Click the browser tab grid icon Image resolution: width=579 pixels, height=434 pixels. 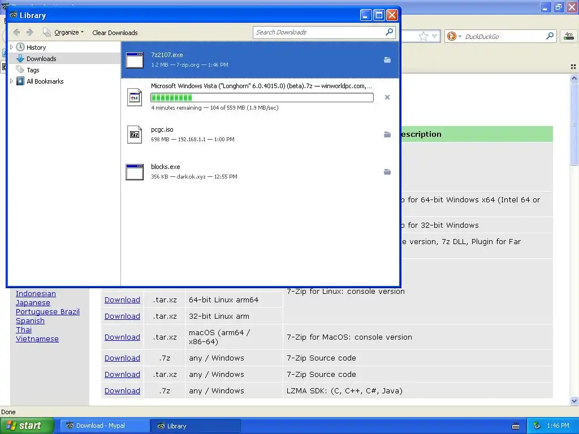[x=573, y=67]
